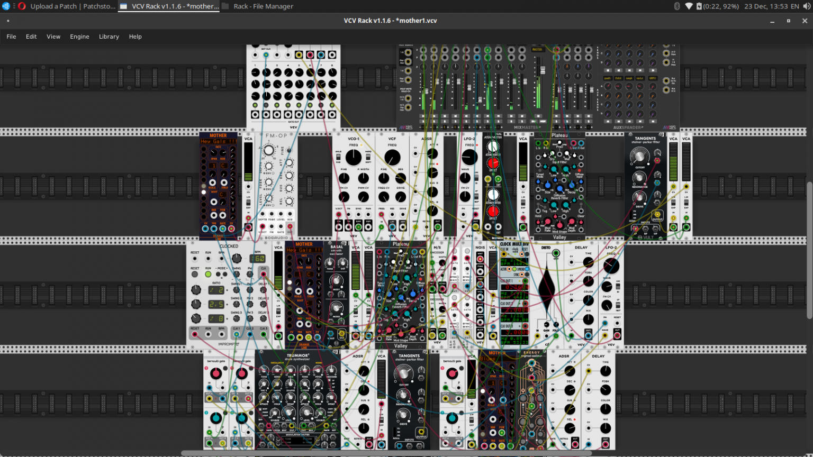Open the Engine menu
Screen dimensions: 813x457
click(79, 36)
